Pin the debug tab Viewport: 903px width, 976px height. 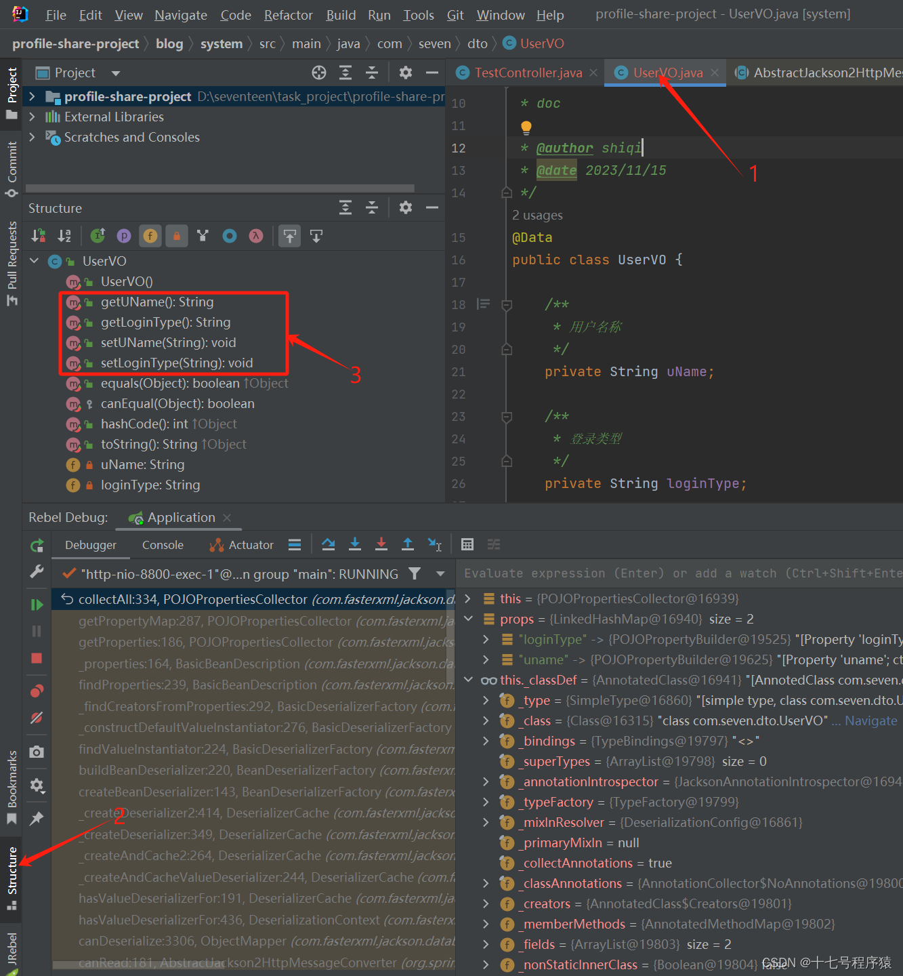pyautogui.click(x=37, y=818)
